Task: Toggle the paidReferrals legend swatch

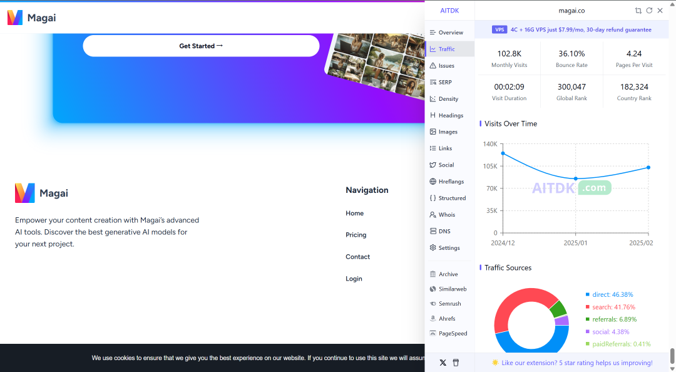Action: (587, 344)
